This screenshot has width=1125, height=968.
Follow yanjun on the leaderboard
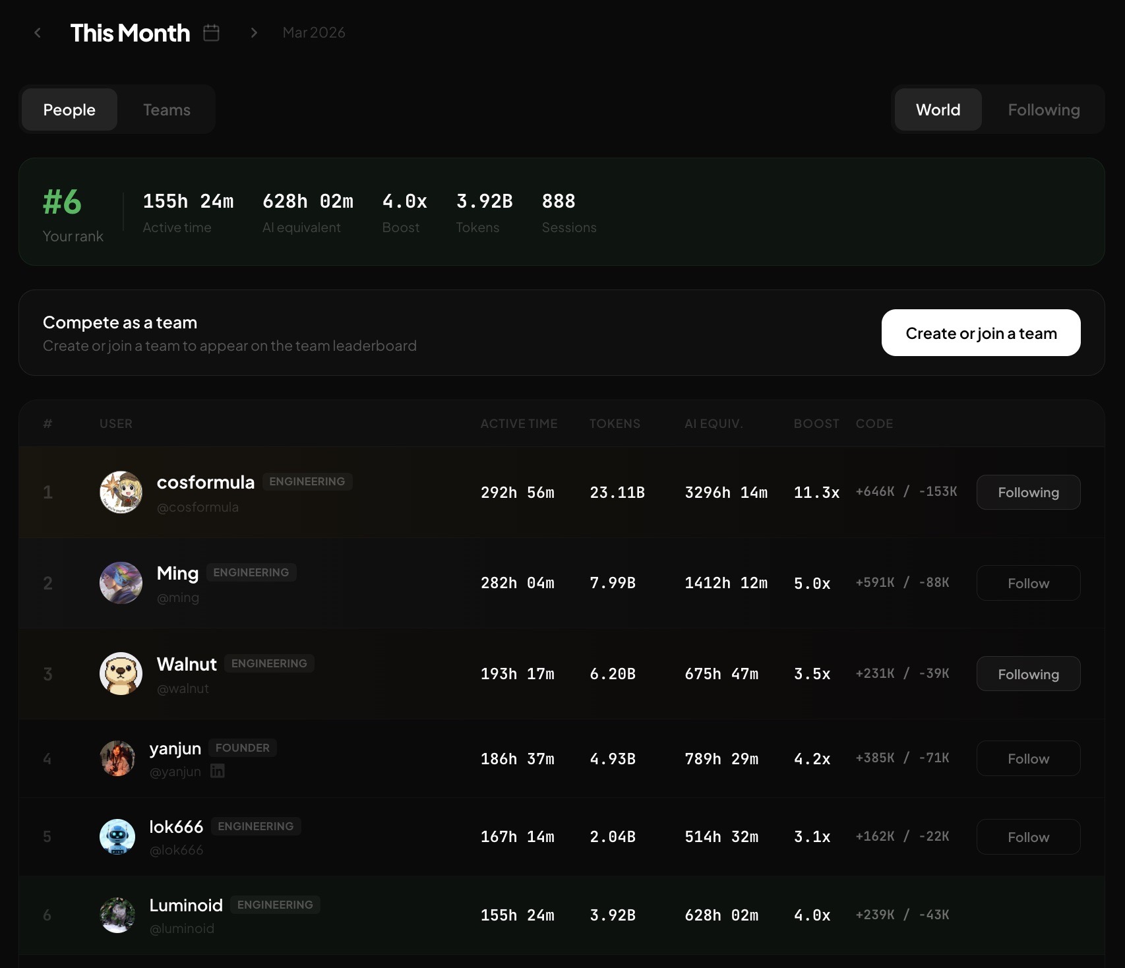pyautogui.click(x=1028, y=758)
